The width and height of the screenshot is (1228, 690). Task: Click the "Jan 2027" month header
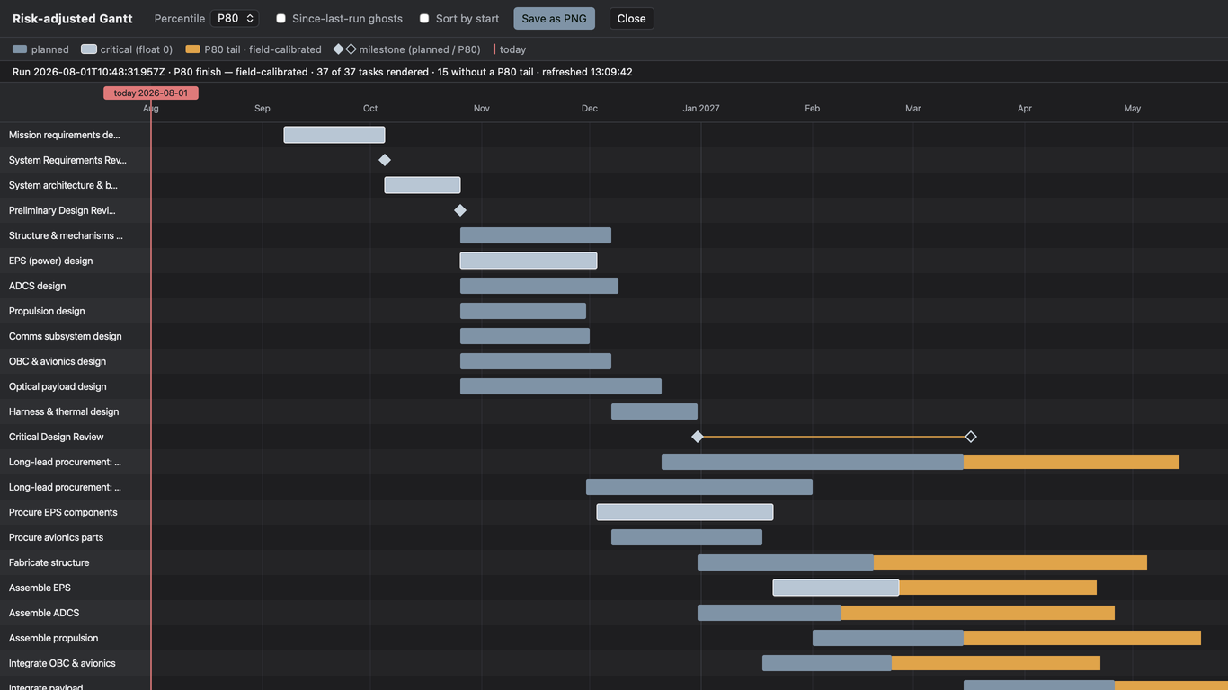pos(701,108)
